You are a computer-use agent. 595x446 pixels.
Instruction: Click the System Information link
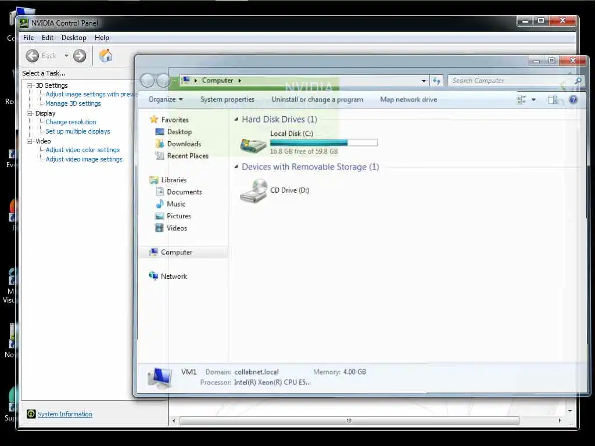tap(64, 414)
